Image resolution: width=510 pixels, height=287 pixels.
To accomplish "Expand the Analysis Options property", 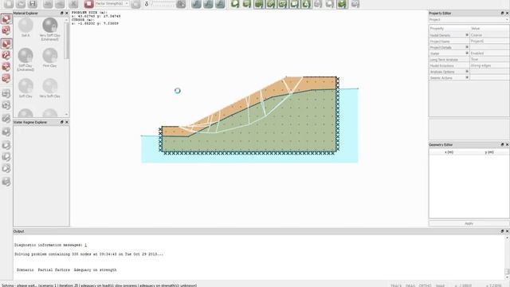I will pyautogui.click(x=467, y=72).
